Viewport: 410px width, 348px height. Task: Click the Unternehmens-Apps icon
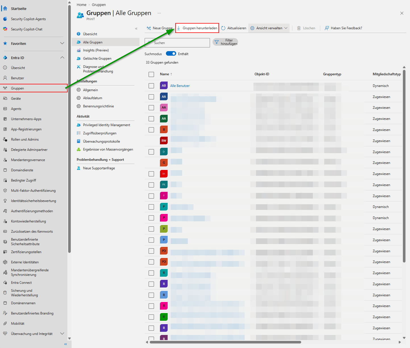pos(5,119)
